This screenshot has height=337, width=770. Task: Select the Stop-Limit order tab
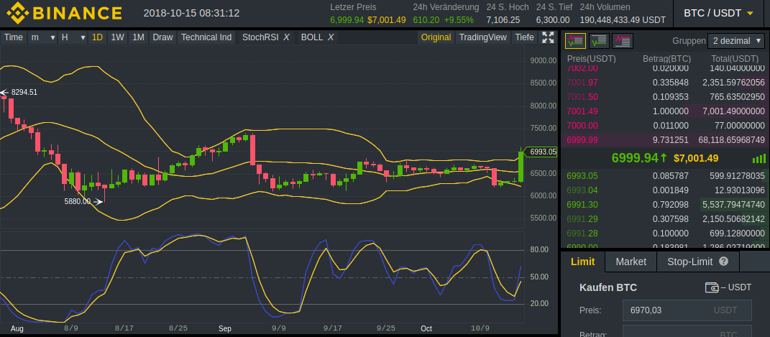[698, 262]
